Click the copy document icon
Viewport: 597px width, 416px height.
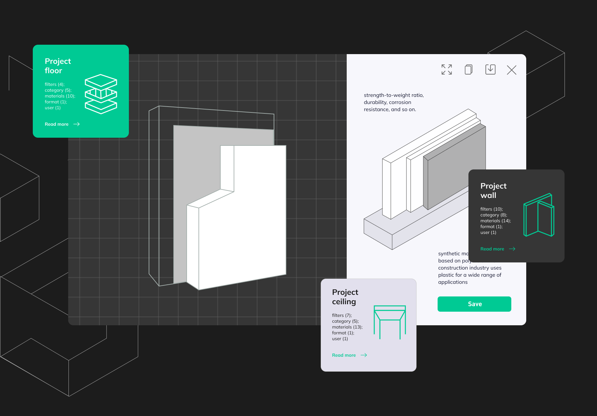click(x=468, y=70)
